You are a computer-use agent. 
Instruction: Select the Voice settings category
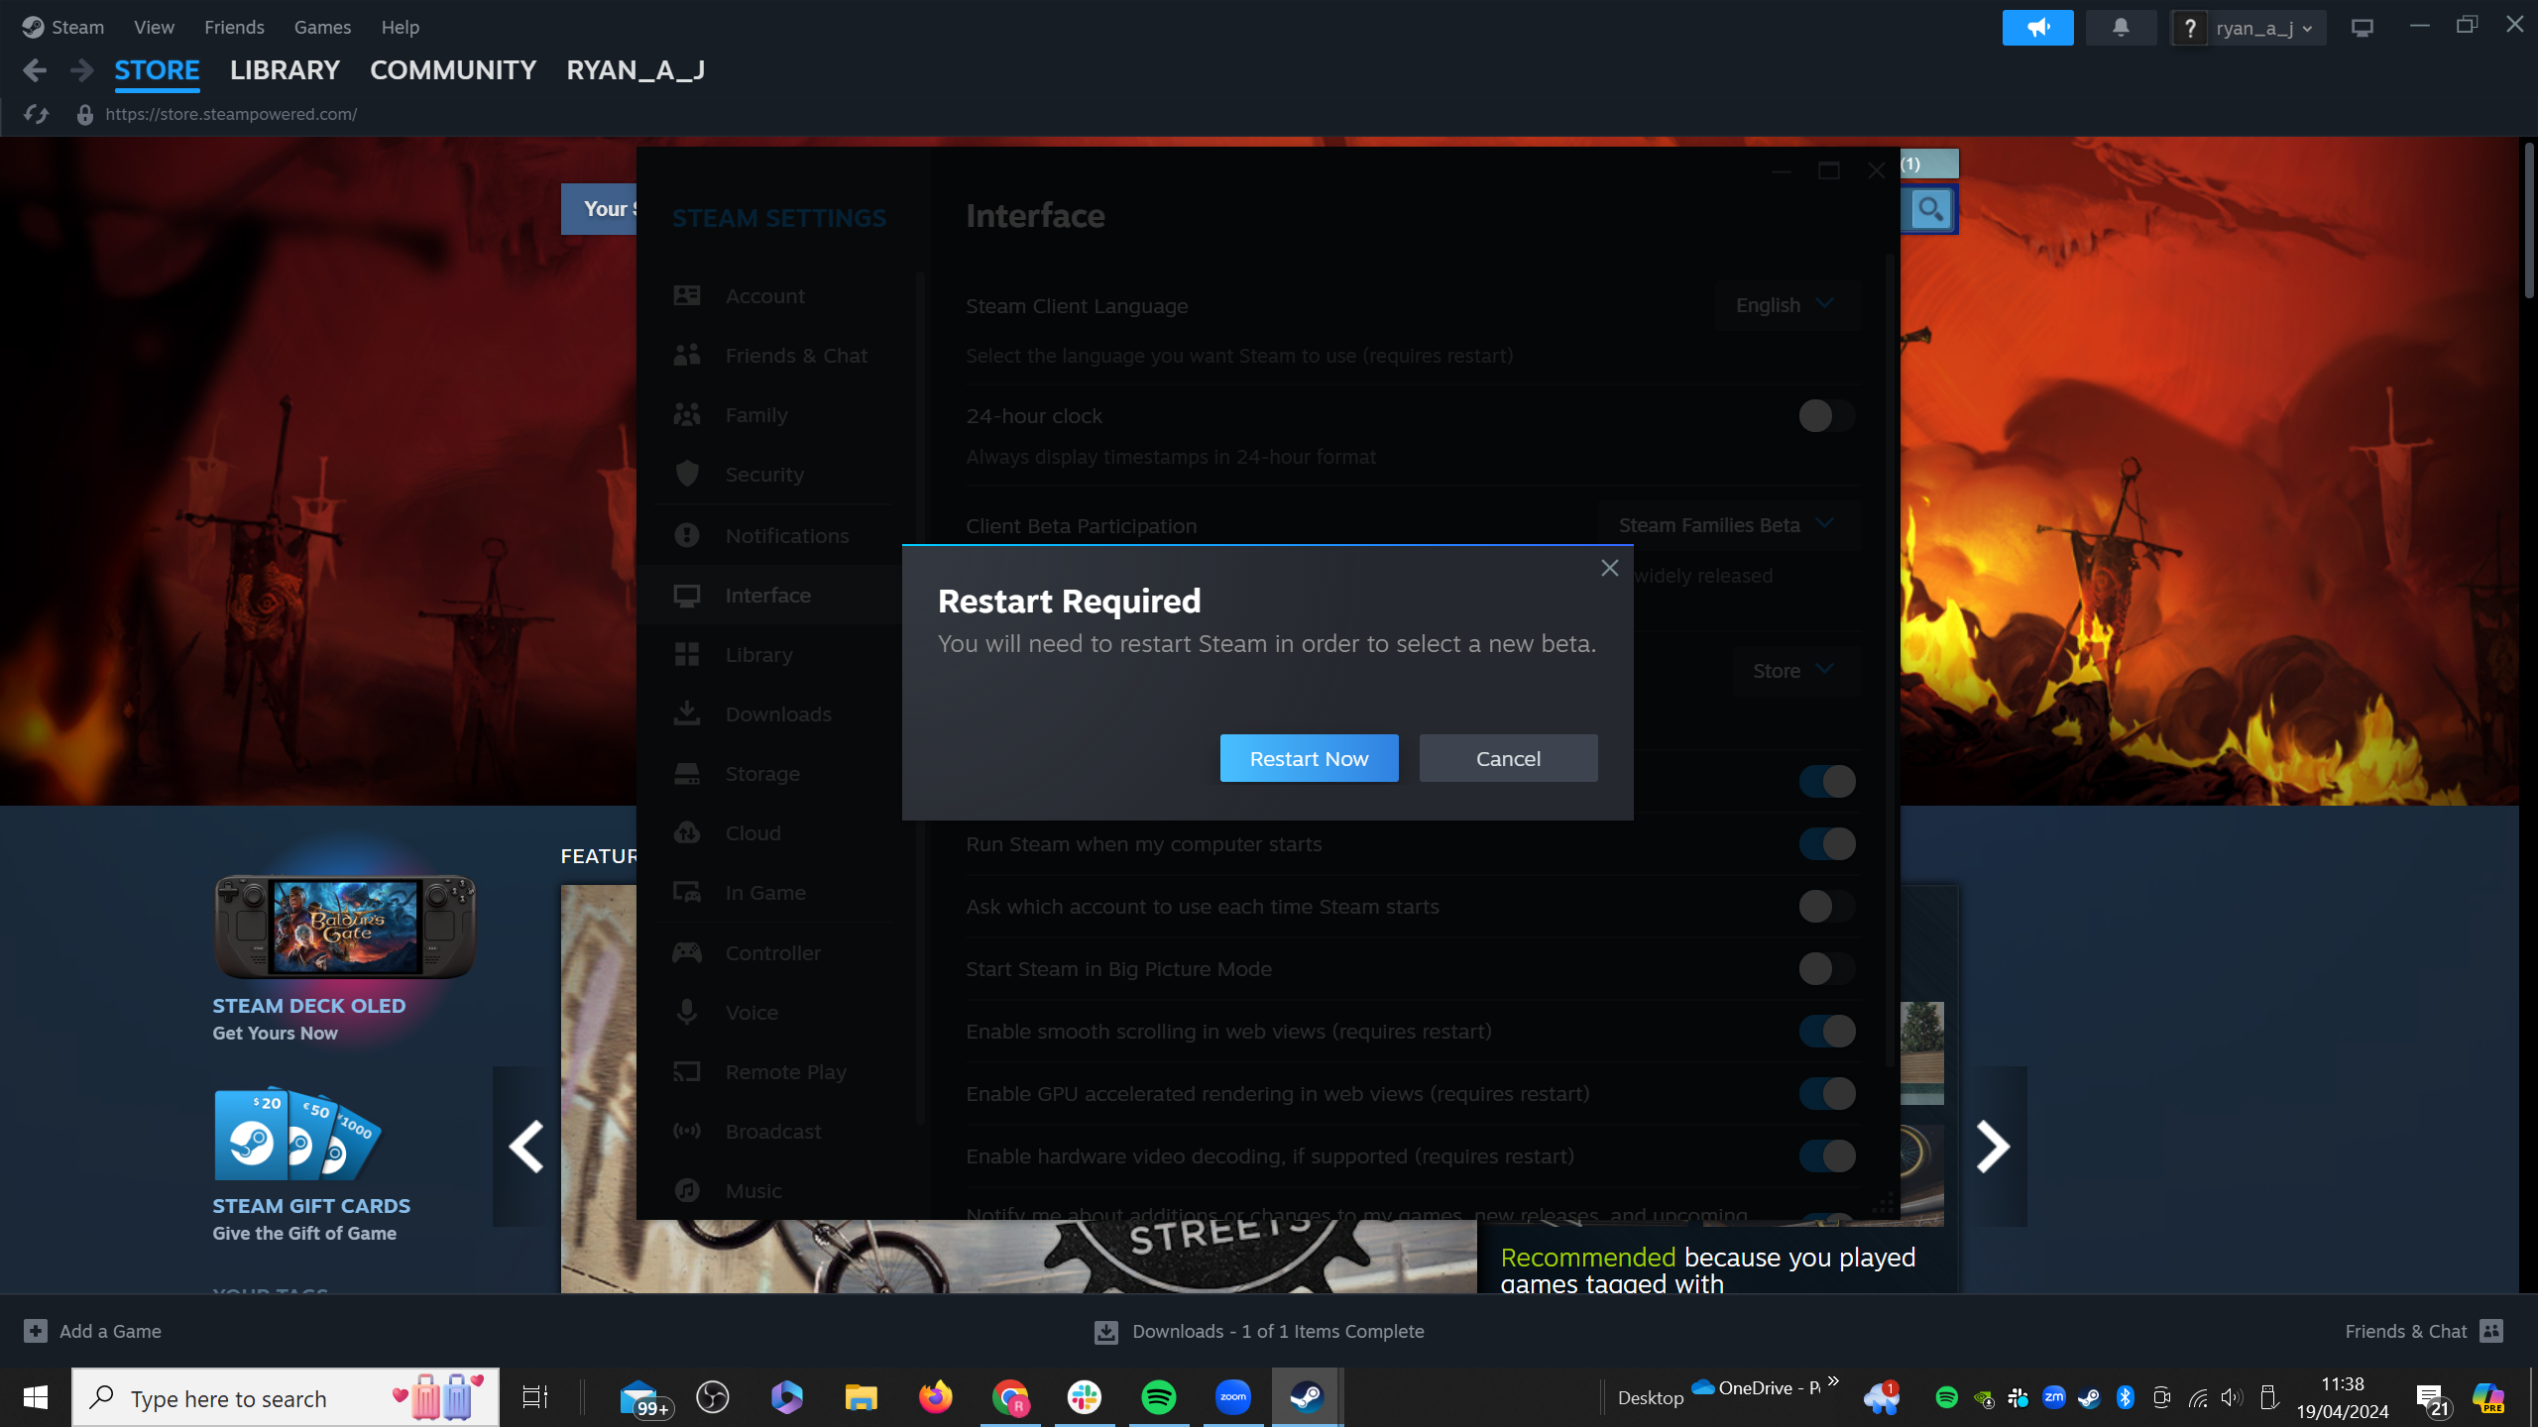(773, 1013)
